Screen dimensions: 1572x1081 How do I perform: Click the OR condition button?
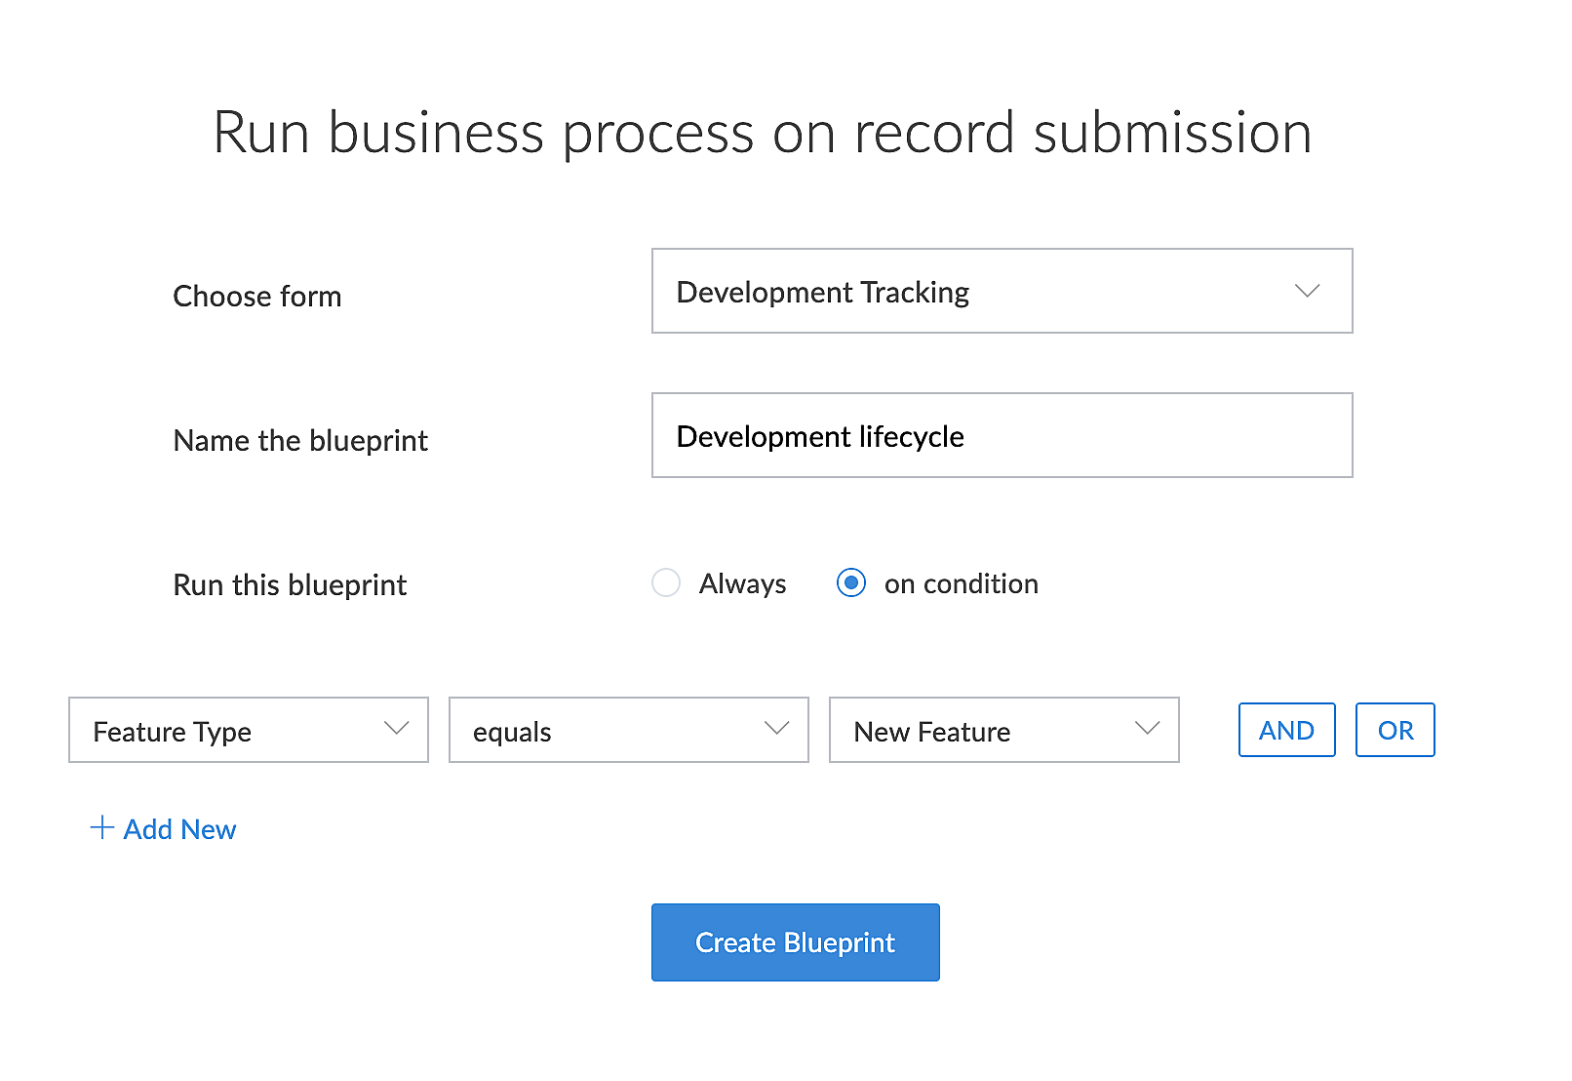[x=1395, y=730]
